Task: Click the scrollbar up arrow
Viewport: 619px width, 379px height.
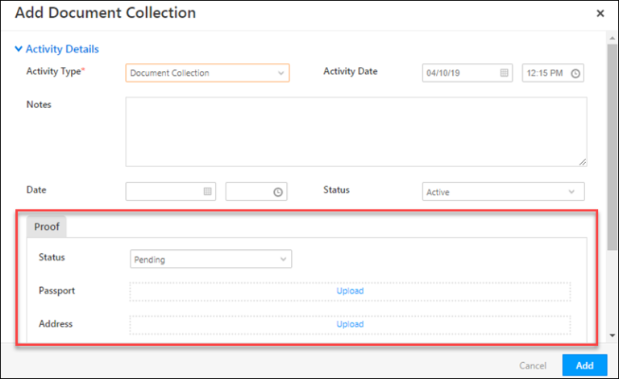Action: click(x=613, y=38)
